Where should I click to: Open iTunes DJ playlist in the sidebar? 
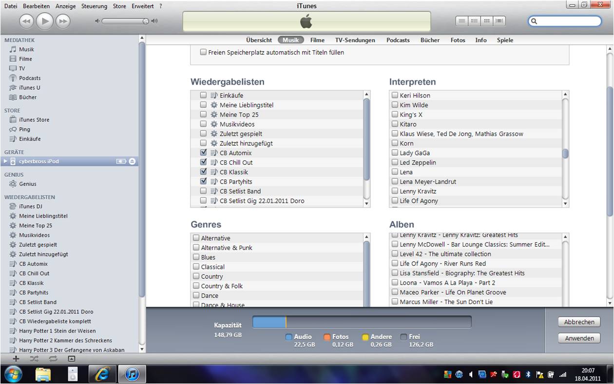point(30,207)
